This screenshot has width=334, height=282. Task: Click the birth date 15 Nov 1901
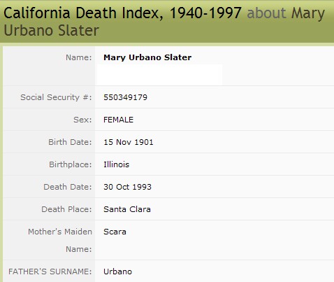[x=129, y=142]
